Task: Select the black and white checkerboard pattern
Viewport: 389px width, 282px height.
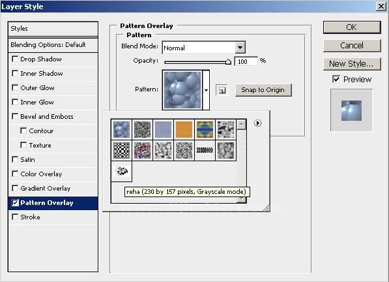Action: pos(122,150)
